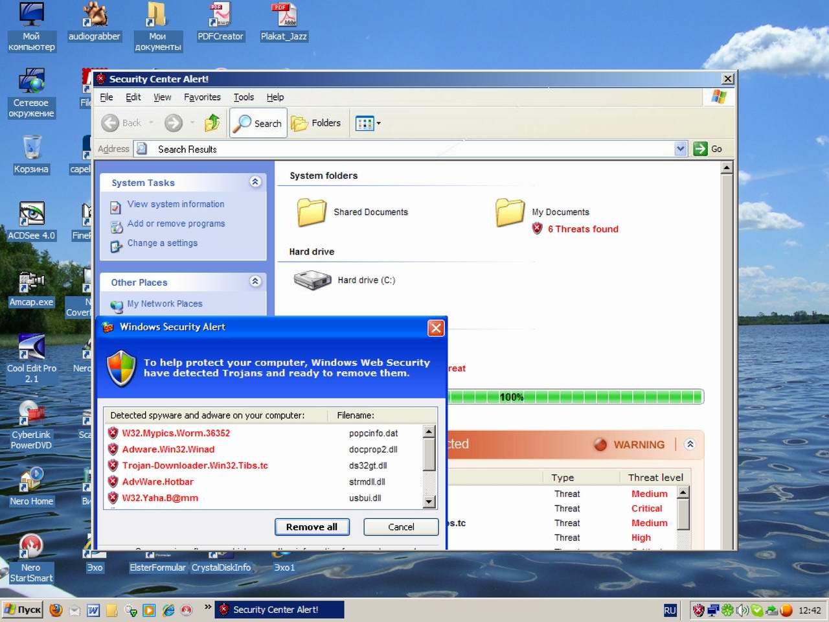Click the 100% scan progress bar
This screenshot has width=829, height=622.
(575, 397)
